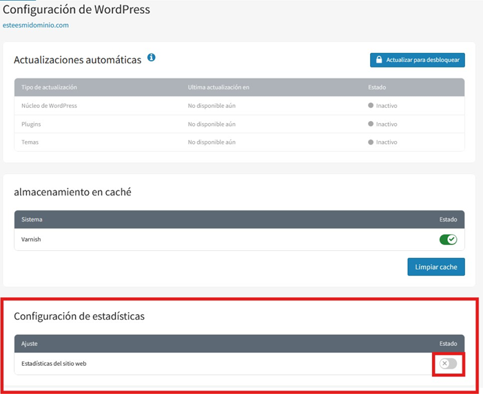Click the Ultima actualización en column header

pyautogui.click(x=218, y=87)
